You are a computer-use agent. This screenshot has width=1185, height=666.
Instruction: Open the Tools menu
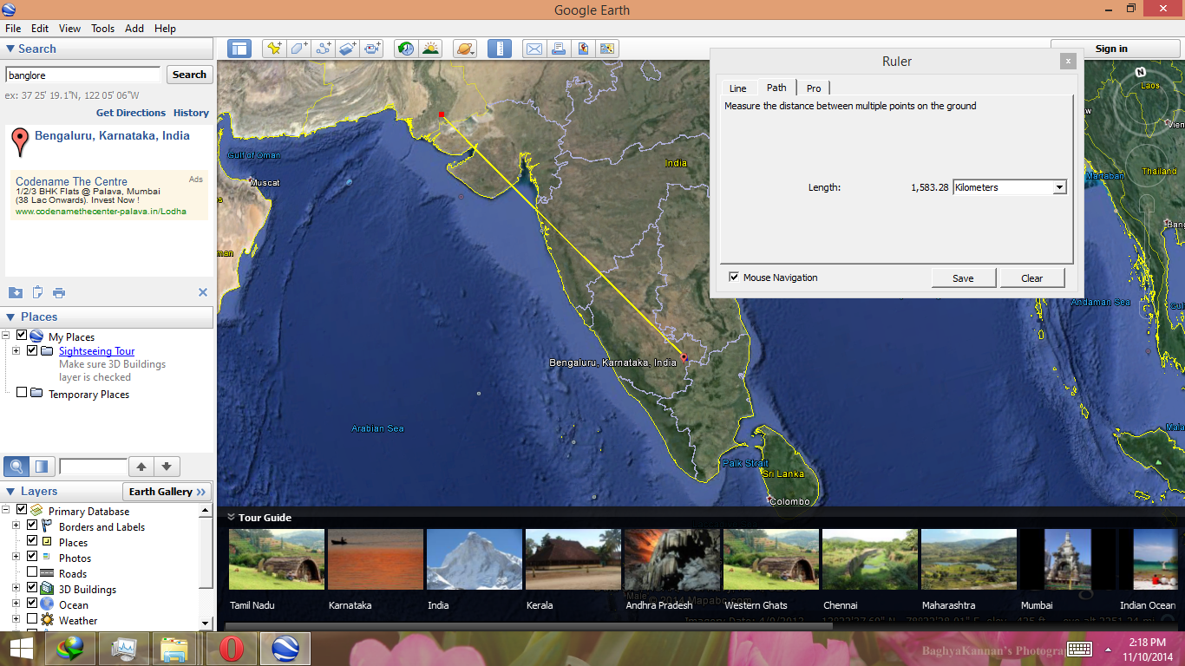pos(102,29)
